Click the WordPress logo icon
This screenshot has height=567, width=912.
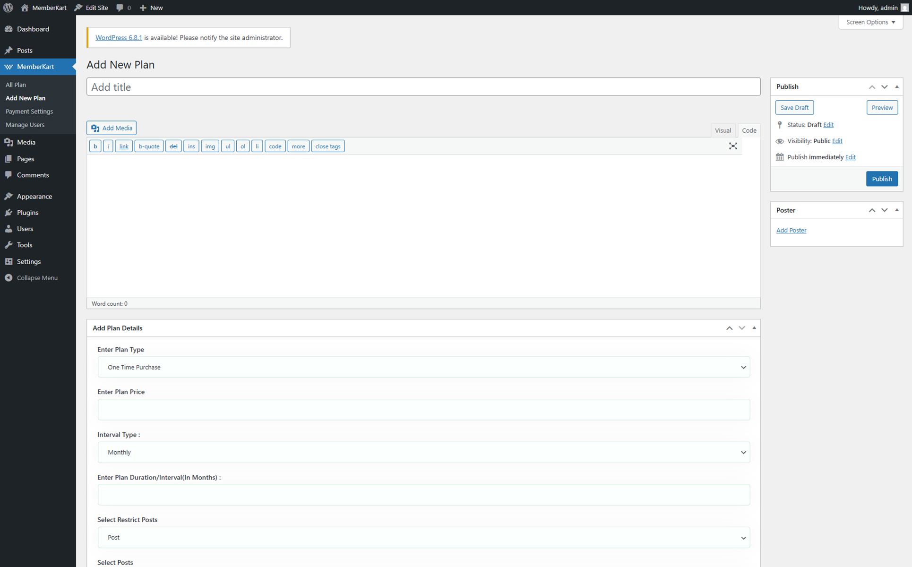click(8, 8)
